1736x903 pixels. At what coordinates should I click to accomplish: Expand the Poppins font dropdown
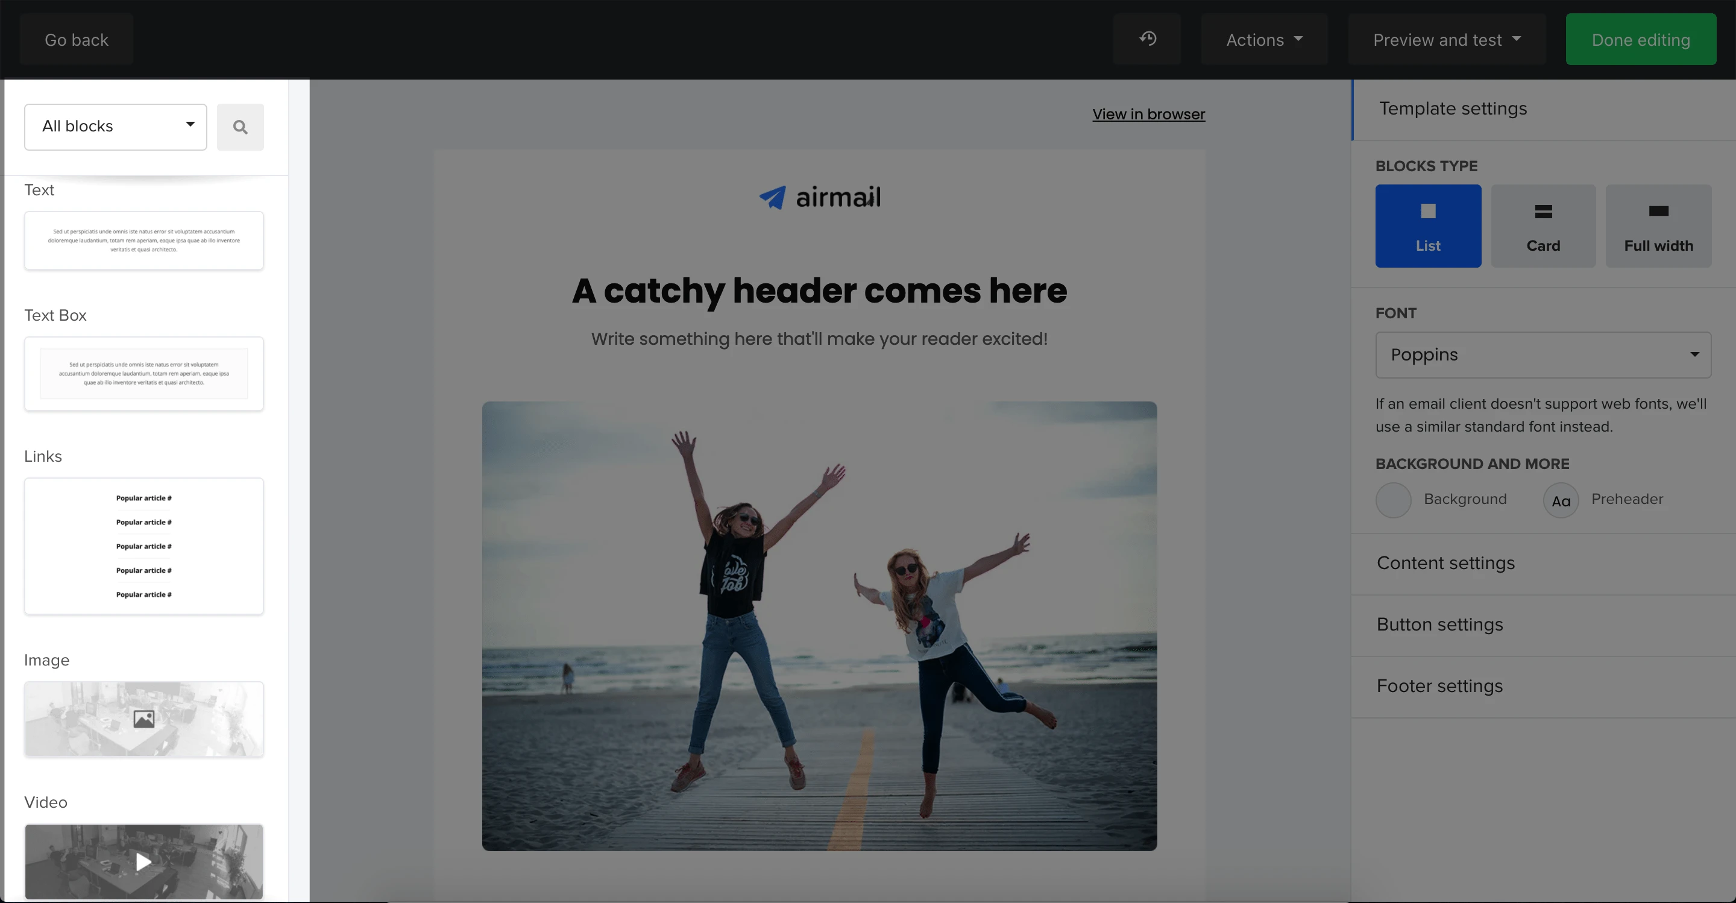click(1543, 354)
